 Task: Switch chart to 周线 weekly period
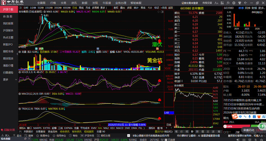(81, 8)
